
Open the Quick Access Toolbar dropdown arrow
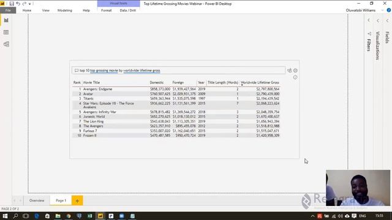pyautogui.click(x=30, y=4)
